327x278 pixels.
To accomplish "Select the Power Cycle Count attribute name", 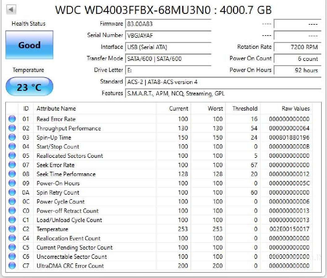I will click(x=61, y=202).
